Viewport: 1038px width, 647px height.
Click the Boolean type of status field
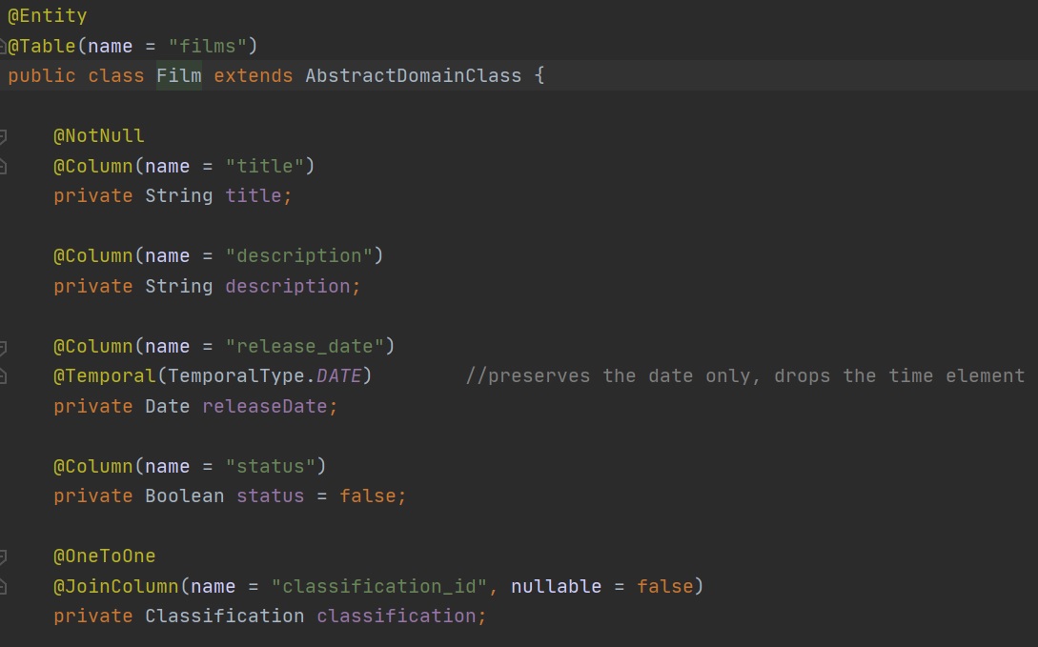(x=184, y=495)
